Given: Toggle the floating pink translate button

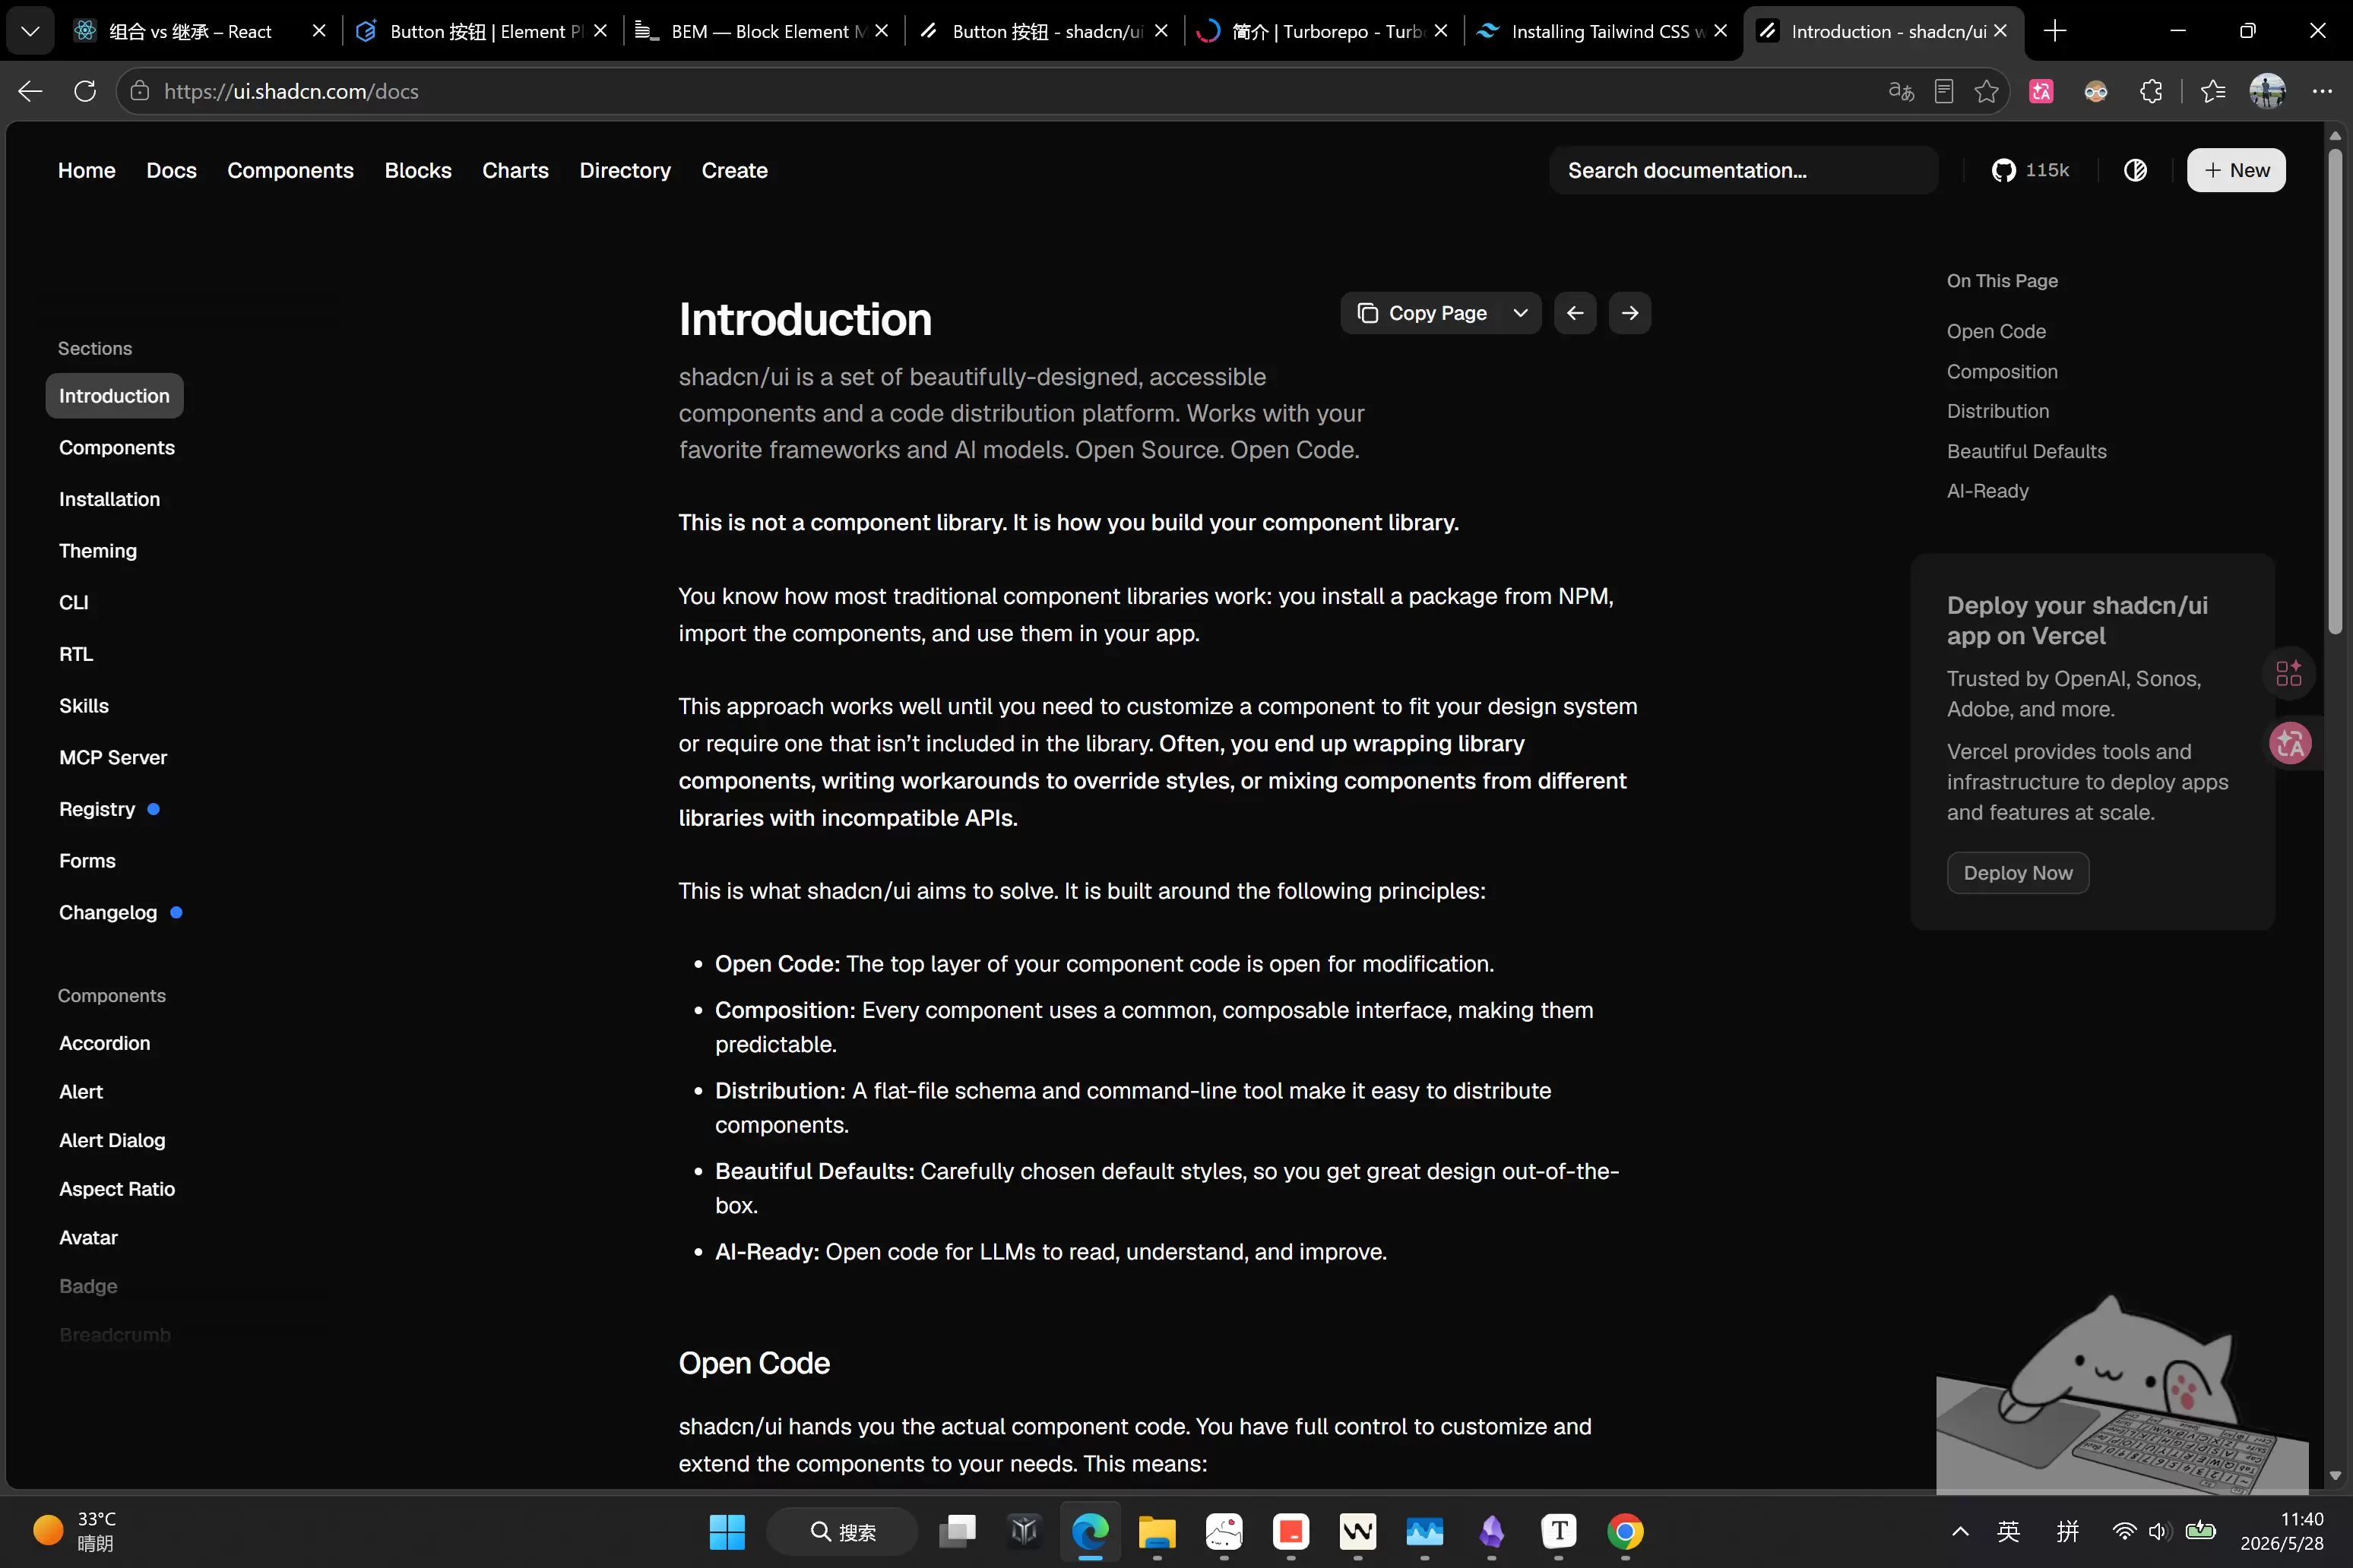Looking at the screenshot, I should [2290, 743].
